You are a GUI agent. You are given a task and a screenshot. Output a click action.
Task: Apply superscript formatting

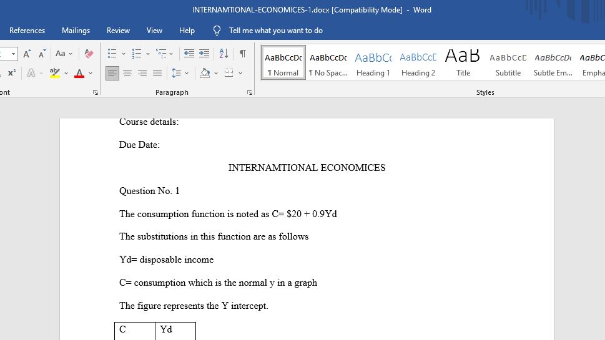[12, 73]
